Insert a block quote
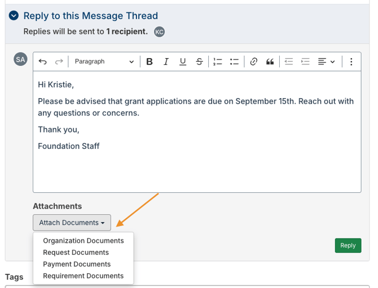The width and height of the screenshot is (378, 288). point(270,61)
